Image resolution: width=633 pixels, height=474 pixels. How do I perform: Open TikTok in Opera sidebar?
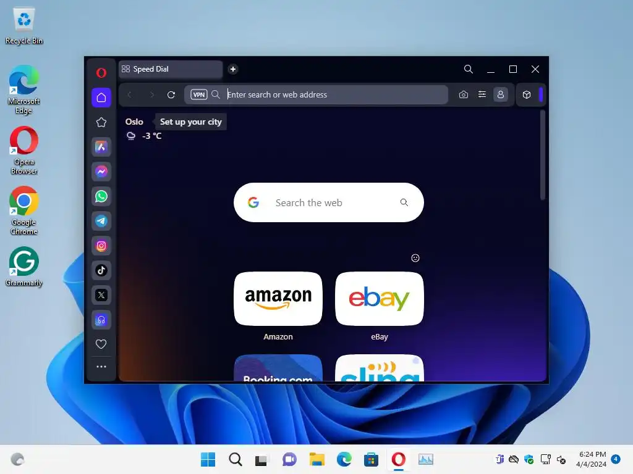[101, 270]
